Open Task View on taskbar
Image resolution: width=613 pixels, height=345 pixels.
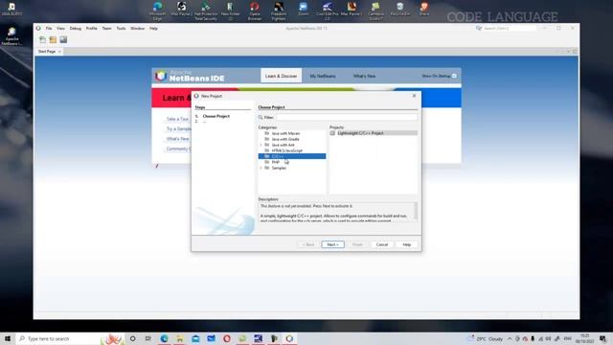point(148,338)
